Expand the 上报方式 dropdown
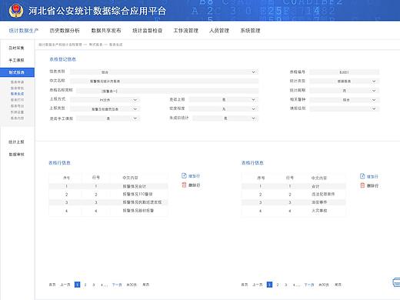Screen dimensions: 400x300 [x=105, y=100]
